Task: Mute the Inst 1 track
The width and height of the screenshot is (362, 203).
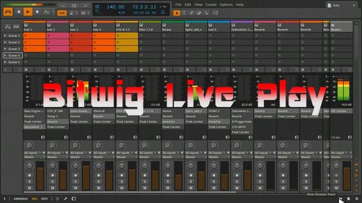Action: click(x=29, y=188)
